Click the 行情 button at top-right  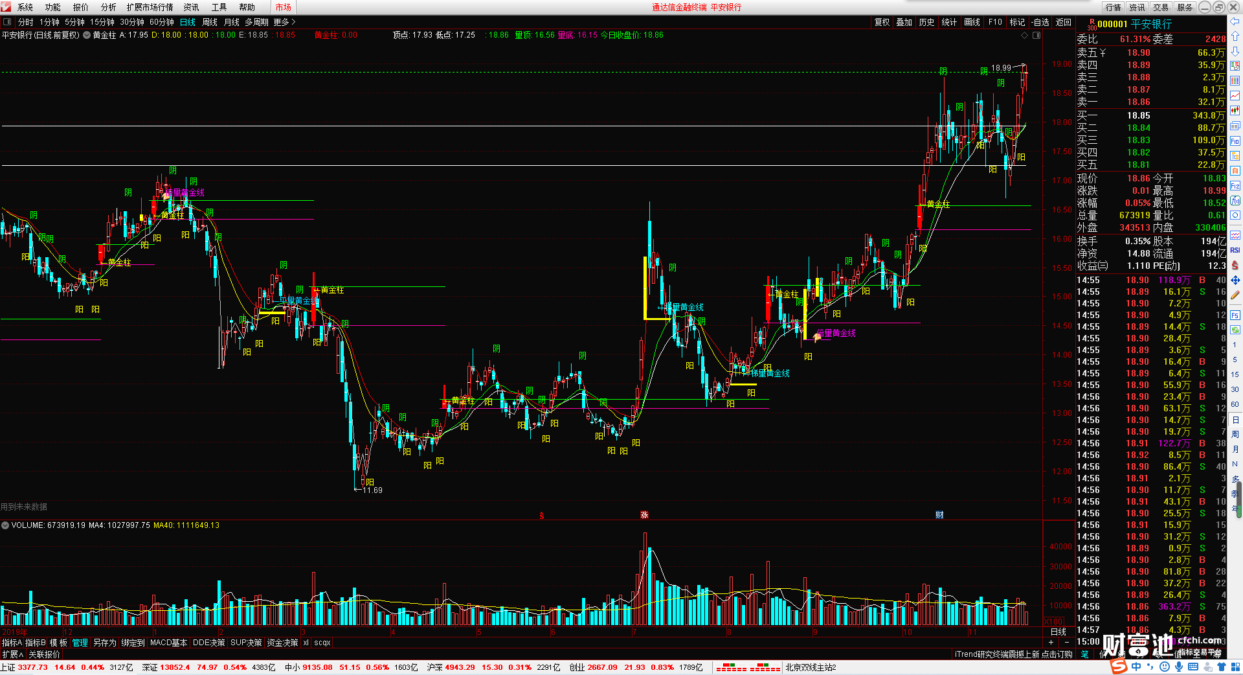(1114, 7)
